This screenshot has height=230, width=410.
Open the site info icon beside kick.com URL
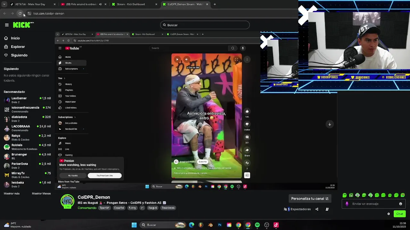29,13
